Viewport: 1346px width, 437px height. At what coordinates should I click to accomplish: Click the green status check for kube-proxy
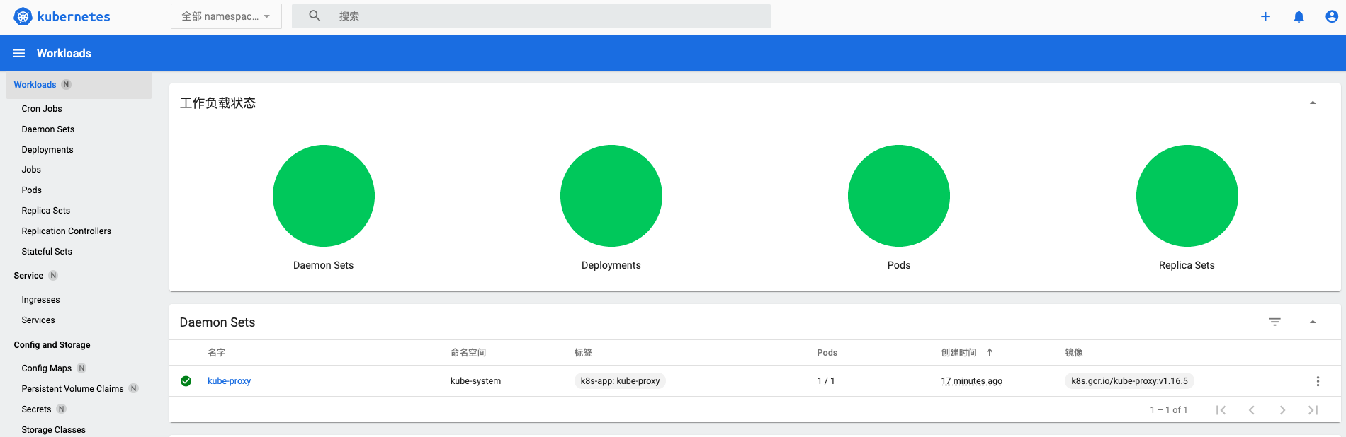click(x=186, y=381)
